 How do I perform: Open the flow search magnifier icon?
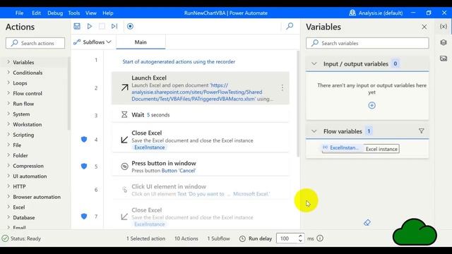coord(290,26)
